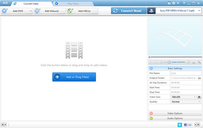Open settings gear icon in title bar
The image size is (203, 128).
click(174, 3)
